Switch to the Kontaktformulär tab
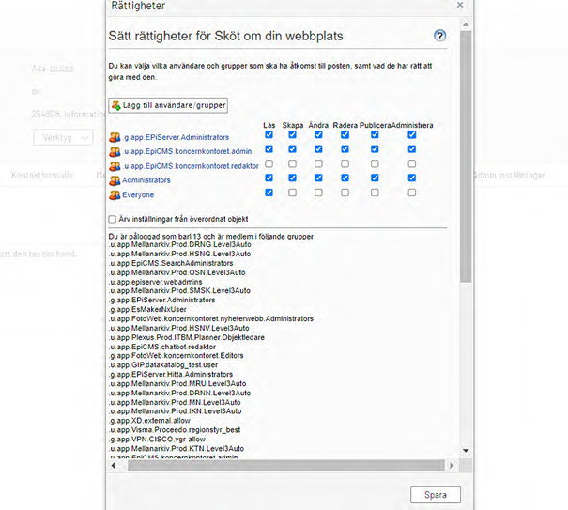568x510 pixels. (x=43, y=176)
